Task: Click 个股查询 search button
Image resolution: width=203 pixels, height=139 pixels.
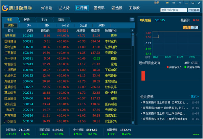Action: coord(194,10)
